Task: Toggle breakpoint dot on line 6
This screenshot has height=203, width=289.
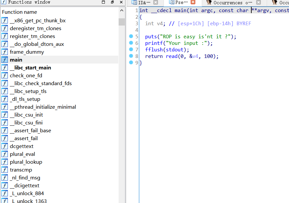Action: [x=131, y=43]
